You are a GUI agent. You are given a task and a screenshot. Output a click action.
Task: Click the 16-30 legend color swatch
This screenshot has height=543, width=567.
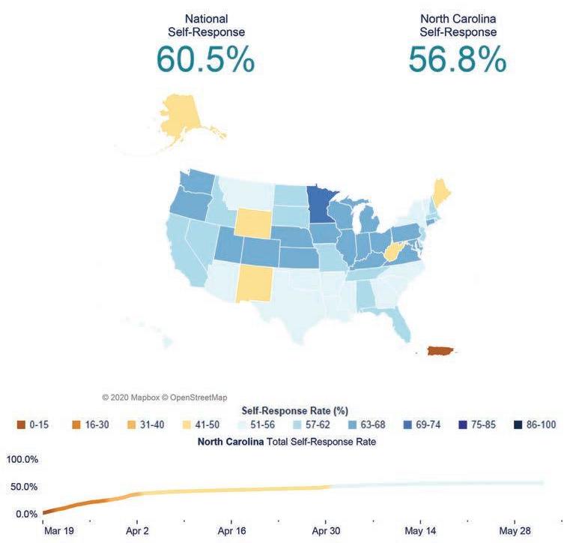(76, 424)
